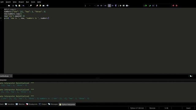The width and height of the screenshot is (196, 110).
Task: Switch to the Variables tab
Action: 9,104
